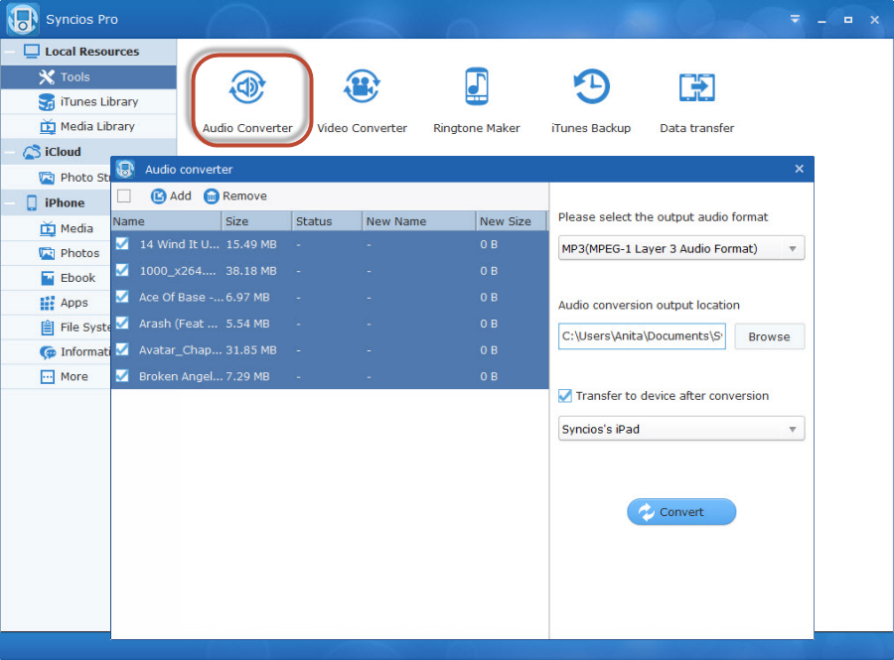Select the 38.18 MB size cell

coord(251,271)
